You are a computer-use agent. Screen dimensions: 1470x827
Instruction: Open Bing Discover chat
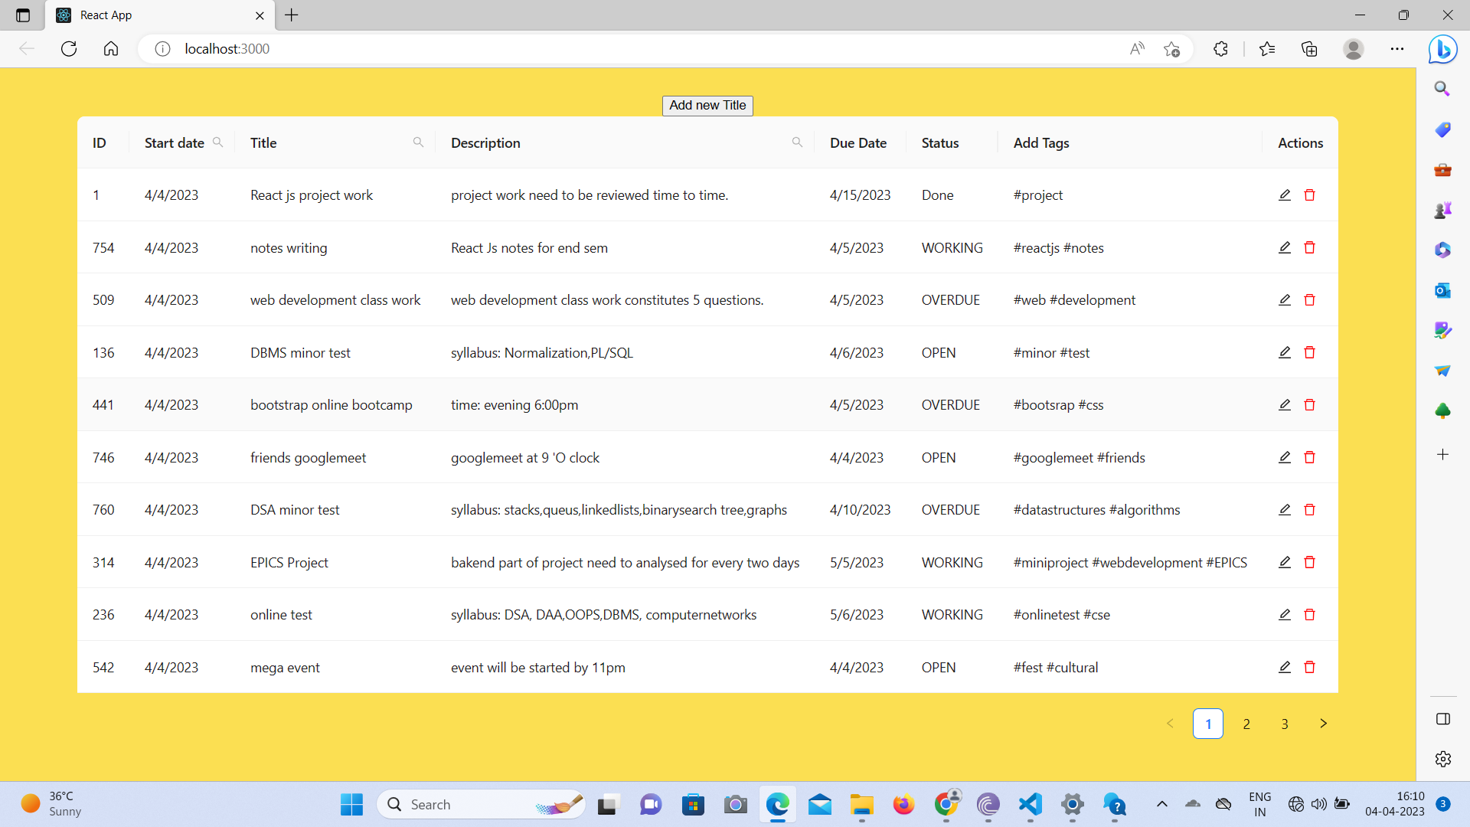click(x=1442, y=49)
